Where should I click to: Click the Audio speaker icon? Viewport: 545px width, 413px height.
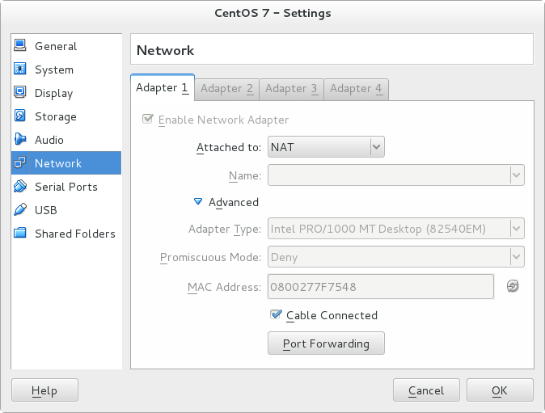(20, 139)
